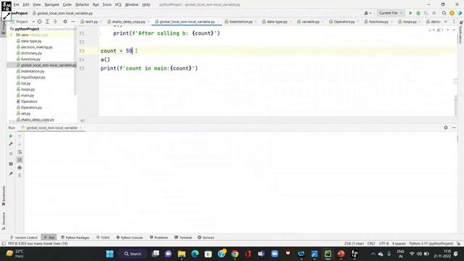Open File Explorer from the taskbar
This screenshot has height=261, width=464.
(x=182, y=254)
